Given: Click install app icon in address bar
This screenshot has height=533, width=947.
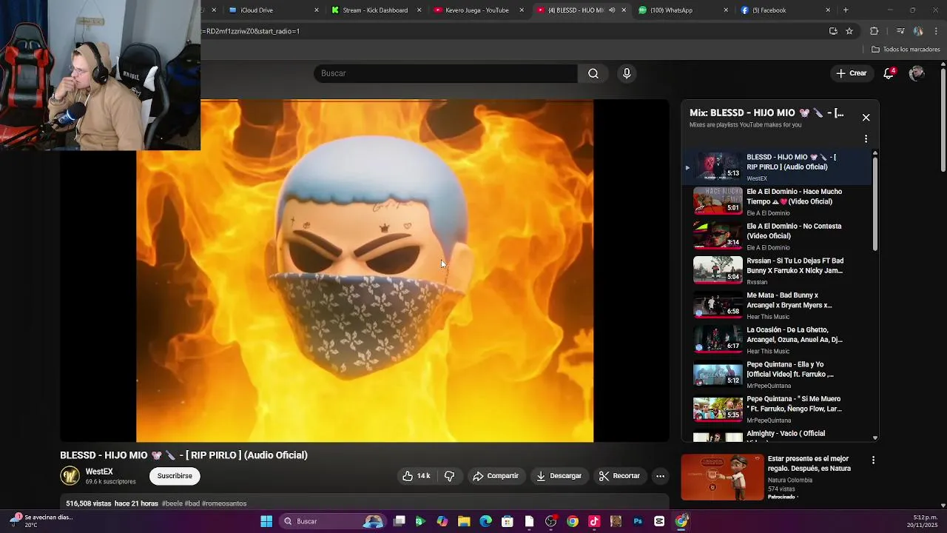Looking at the screenshot, I should [833, 31].
